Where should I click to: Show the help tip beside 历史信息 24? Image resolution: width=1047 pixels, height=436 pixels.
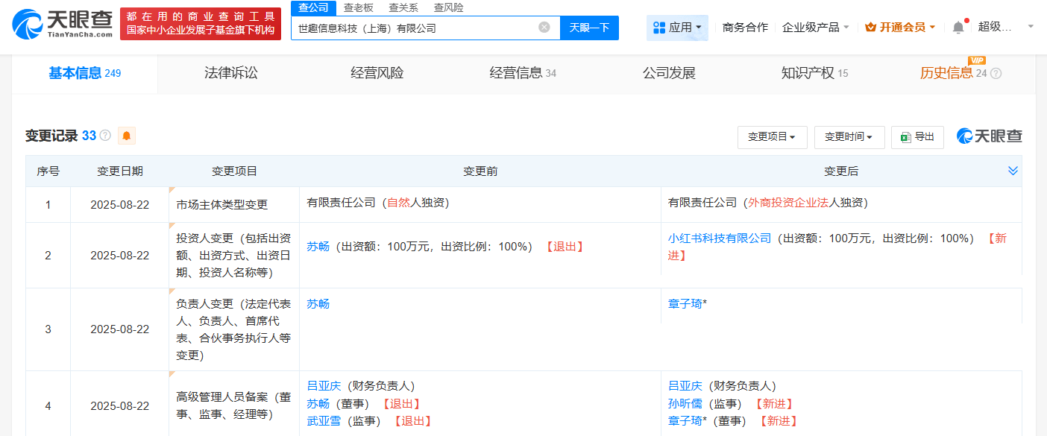(x=996, y=73)
